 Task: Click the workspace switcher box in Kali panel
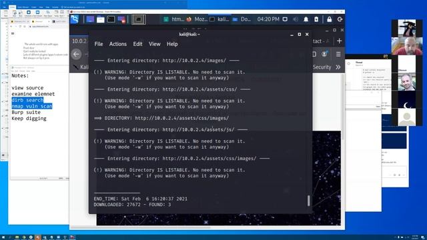[138, 19]
